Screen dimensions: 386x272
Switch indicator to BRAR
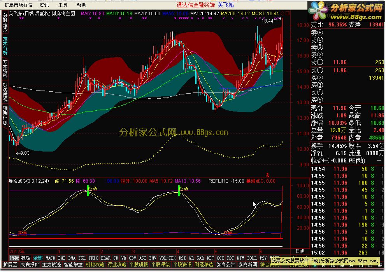click(105, 258)
